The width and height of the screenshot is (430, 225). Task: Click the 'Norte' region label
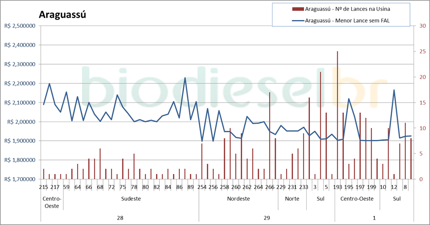pos(292,199)
